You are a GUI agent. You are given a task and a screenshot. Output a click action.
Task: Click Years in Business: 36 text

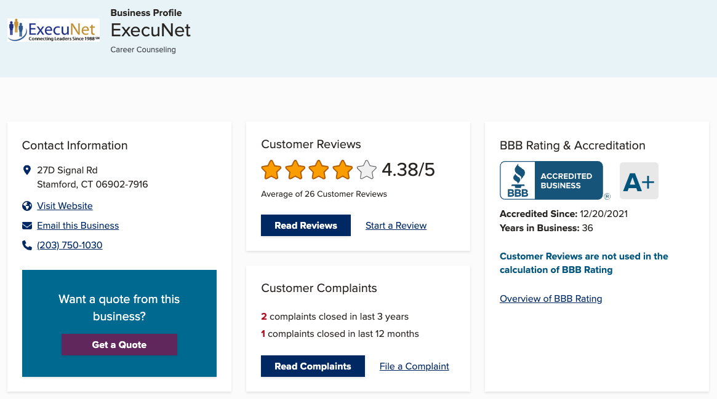coord(546,228)
